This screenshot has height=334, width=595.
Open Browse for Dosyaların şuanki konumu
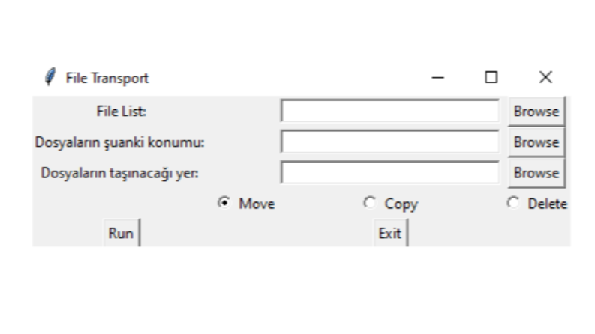pos(536,142)
